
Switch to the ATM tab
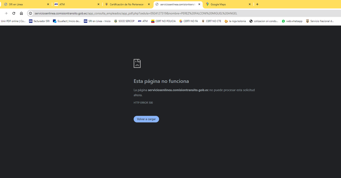pyautogui.click(x=77, y=4)
